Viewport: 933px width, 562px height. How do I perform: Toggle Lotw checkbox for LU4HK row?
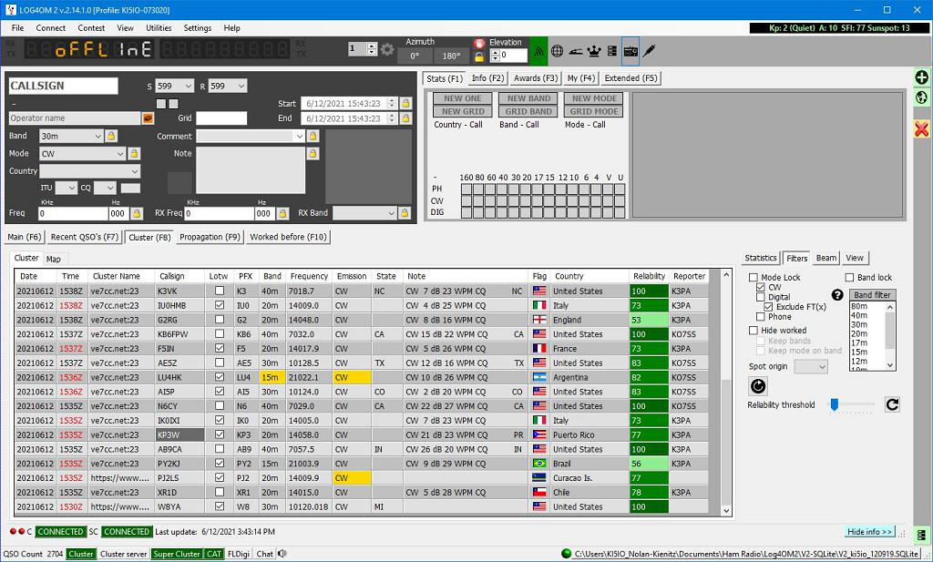220,377
